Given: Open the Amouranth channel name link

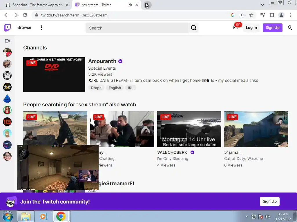Looking at the screenshot, I should [x=102, y=61].
